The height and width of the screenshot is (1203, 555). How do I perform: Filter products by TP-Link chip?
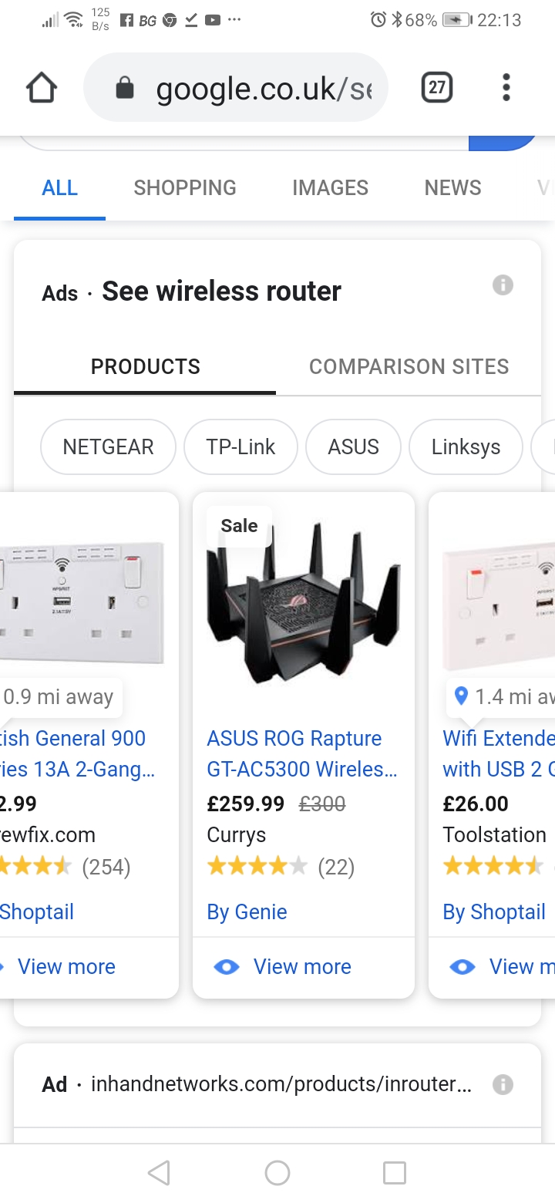tap(240, 447)
